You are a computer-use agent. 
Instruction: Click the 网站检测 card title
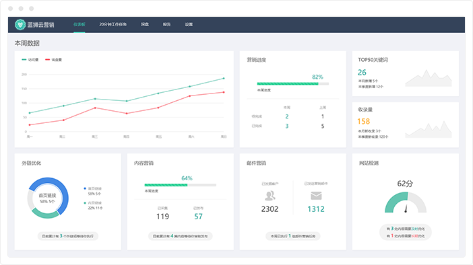coord(369,163)
